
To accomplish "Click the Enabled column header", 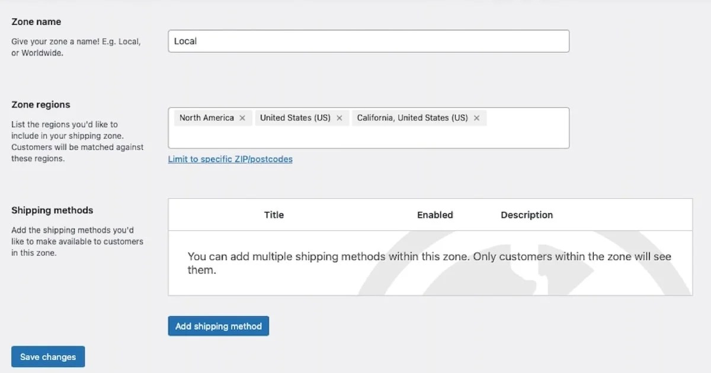I will 435,215.
